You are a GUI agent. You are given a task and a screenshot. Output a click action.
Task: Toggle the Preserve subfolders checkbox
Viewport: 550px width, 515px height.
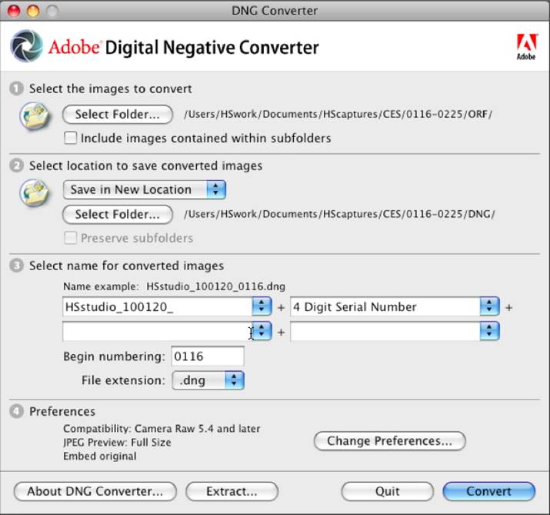71,239
